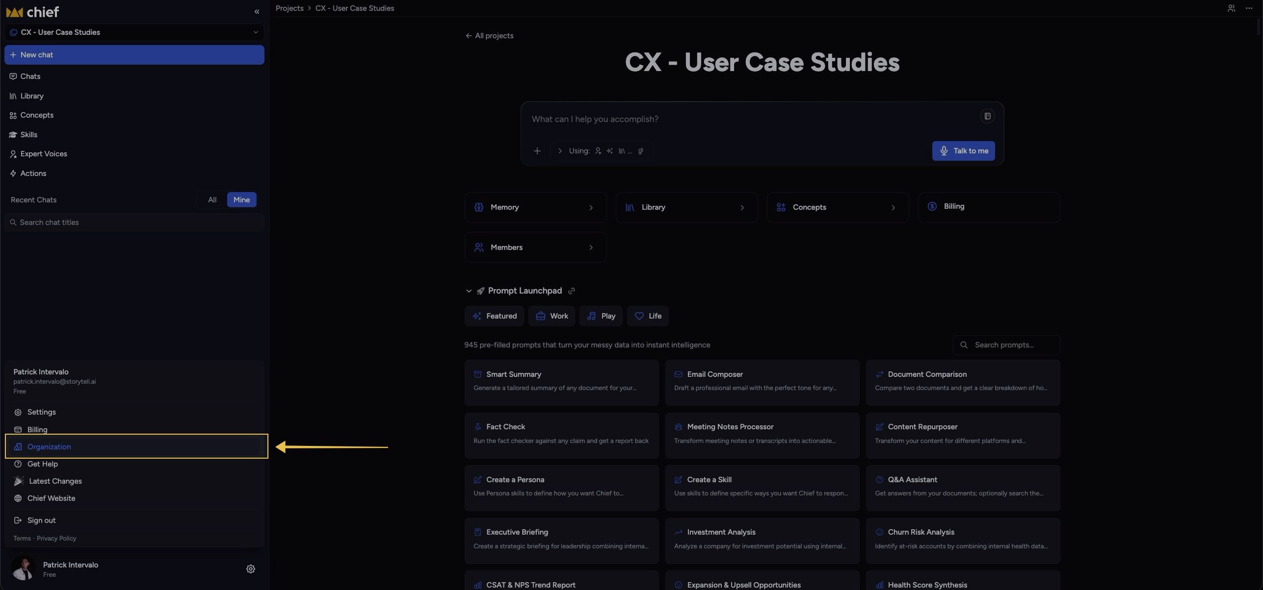The height and width of the screenshot is (590, 1263).
Task: Open the Investment Analysis prompt card
Action: (x=762, y=541)
